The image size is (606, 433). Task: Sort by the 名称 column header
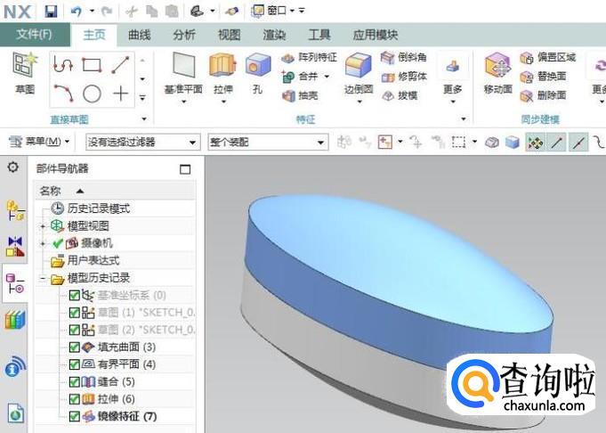coord(115,191)
